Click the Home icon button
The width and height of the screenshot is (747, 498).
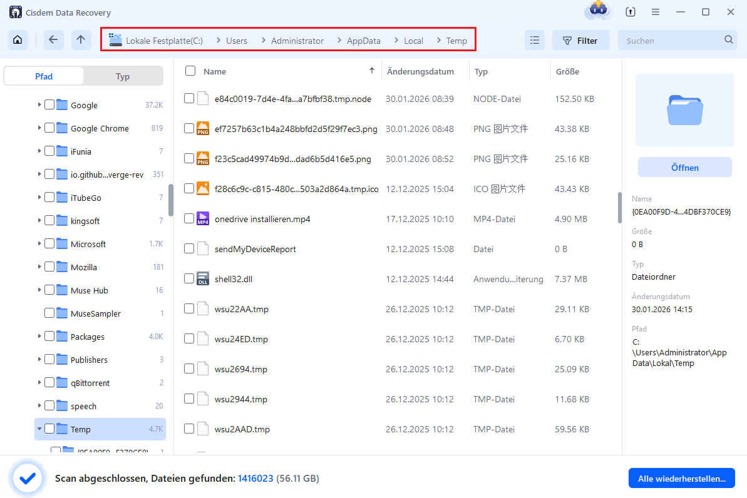[x=18, y=40]
